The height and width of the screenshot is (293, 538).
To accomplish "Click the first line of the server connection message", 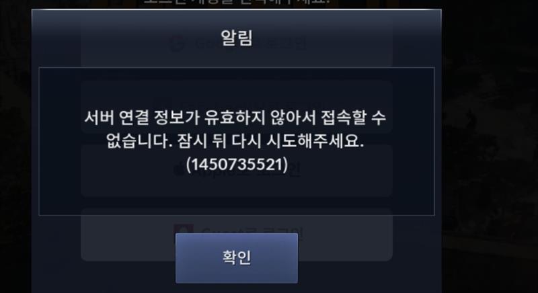I will pos(235,118).
